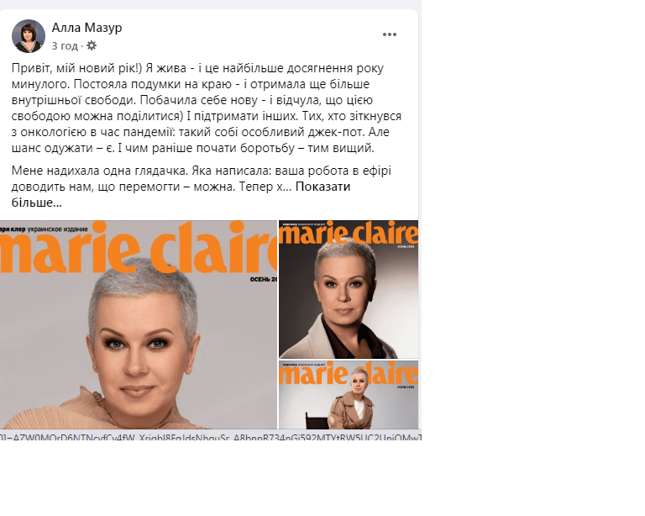Image resolution: width=645 pixels, height=516 pixels.
Task: Click paragraph starting "Привіт, мій новий рік"
Action: (207, 108)
